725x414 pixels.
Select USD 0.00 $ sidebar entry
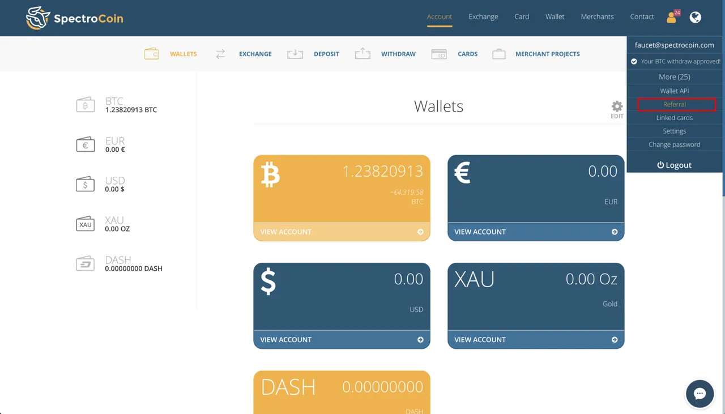pyautogui.click(x=101, y=184)
